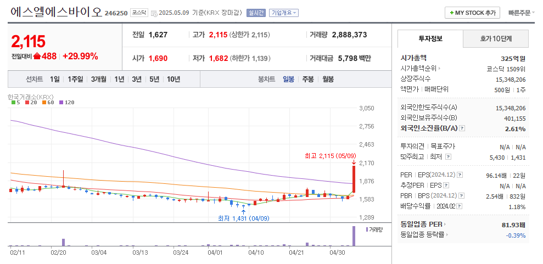
Task: Click the purple 거래량 legend marker
Action: pyautogui.click(x=367, y=229)
